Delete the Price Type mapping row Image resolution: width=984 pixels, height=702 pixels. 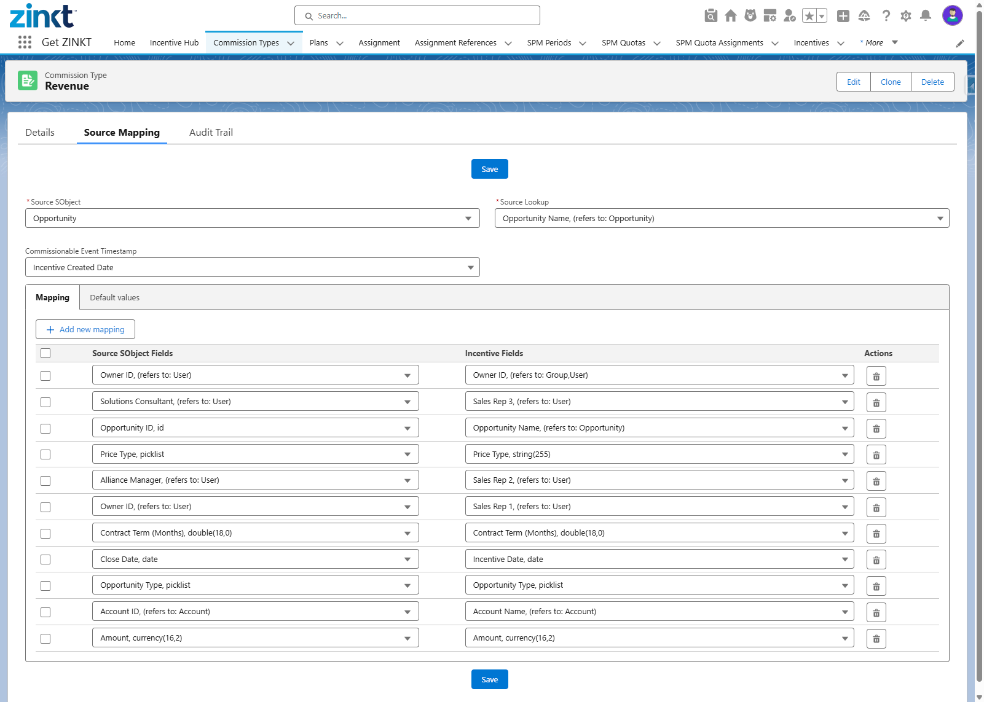point(876,455)
